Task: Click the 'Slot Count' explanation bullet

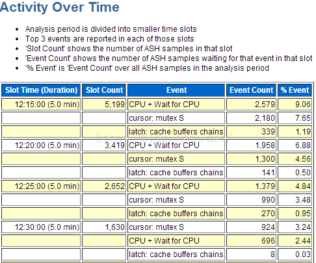Action: (x=129, y=49)
